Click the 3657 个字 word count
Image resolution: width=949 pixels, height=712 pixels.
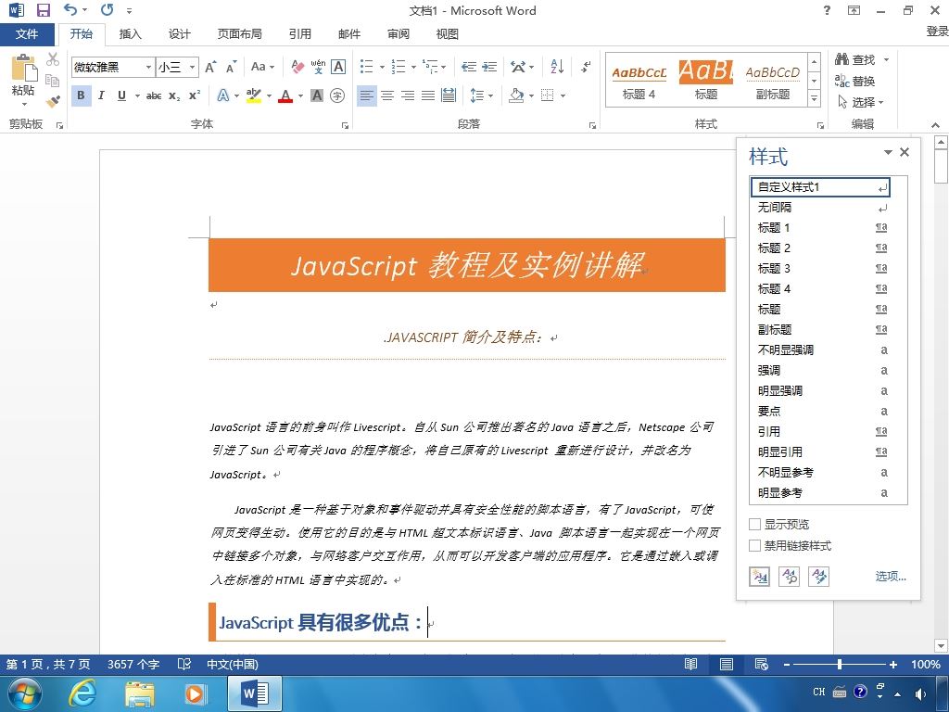point(133,664)
